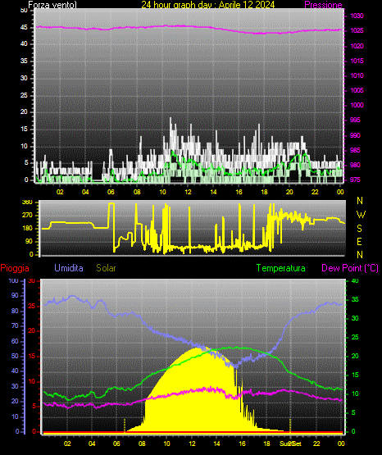The width and height of the screenshot is (382, 455).
Task: Click the 100 humidity axis value
Action: (14, 280)
